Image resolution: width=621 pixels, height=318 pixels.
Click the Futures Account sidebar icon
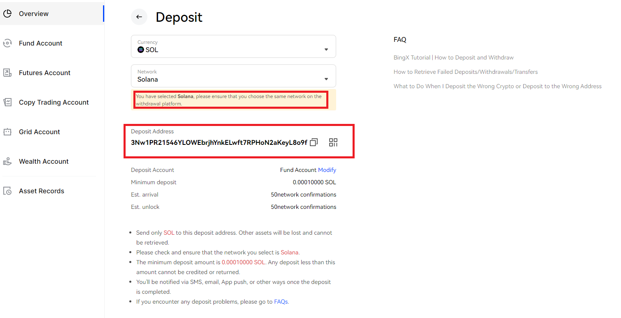coord(7,73)
